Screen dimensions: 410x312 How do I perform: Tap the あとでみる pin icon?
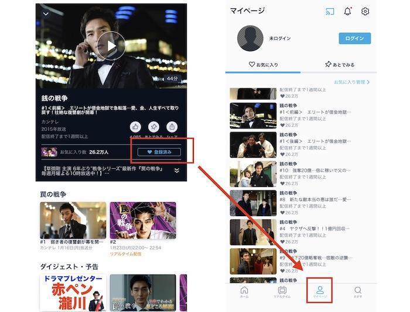pyautogui.click(x=153, y=127)
